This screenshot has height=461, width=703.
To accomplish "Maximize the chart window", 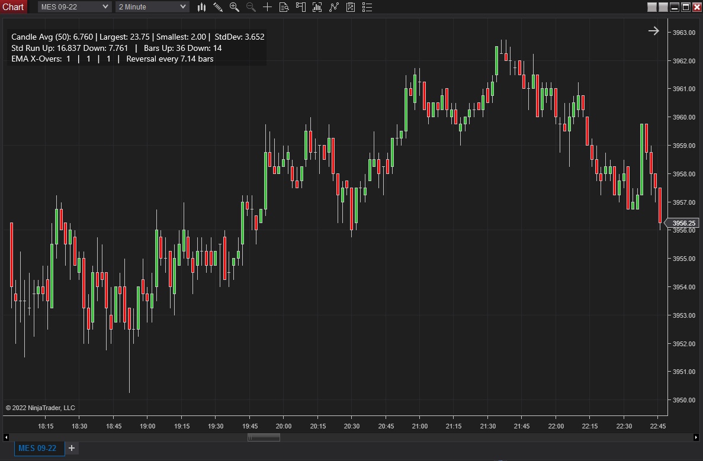I will tap(685, 7).
